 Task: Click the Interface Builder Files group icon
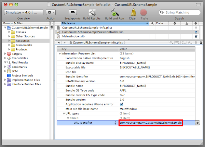(9, 84)
